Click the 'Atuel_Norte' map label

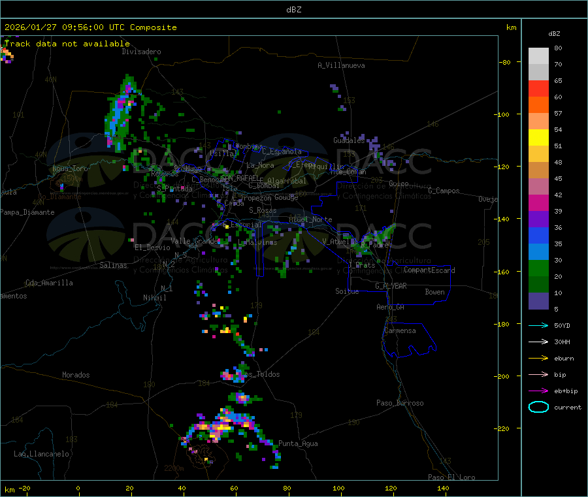click(310, 219)
